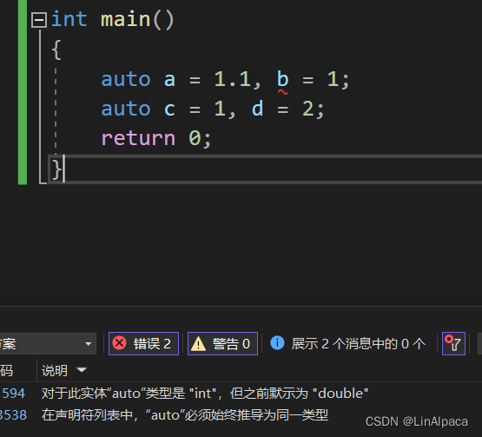The width and height of the screenshot is (482, 437).
Task: Click the code column header ending in 码
Action: [6, 370]
